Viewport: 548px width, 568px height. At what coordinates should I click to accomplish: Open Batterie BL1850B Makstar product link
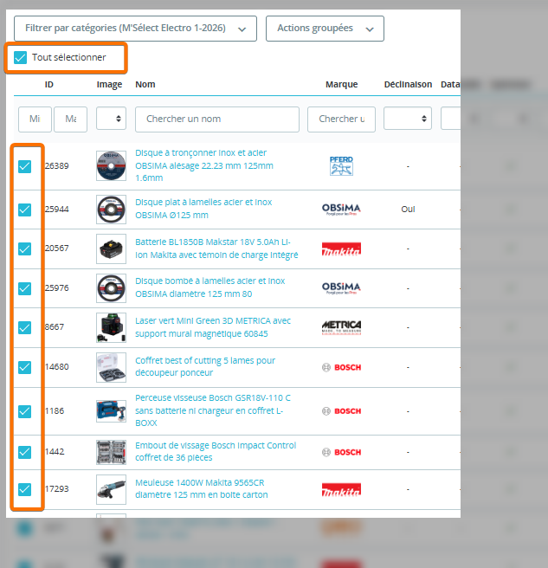tap(216, 248)
